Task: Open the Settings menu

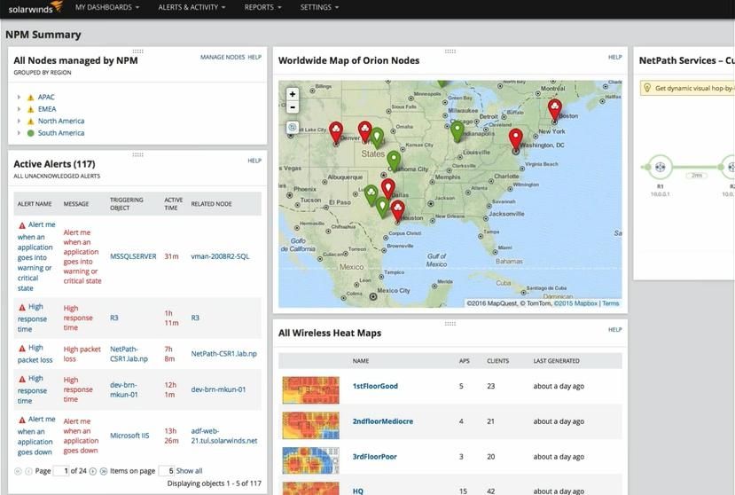Action: tap(319, 7)
